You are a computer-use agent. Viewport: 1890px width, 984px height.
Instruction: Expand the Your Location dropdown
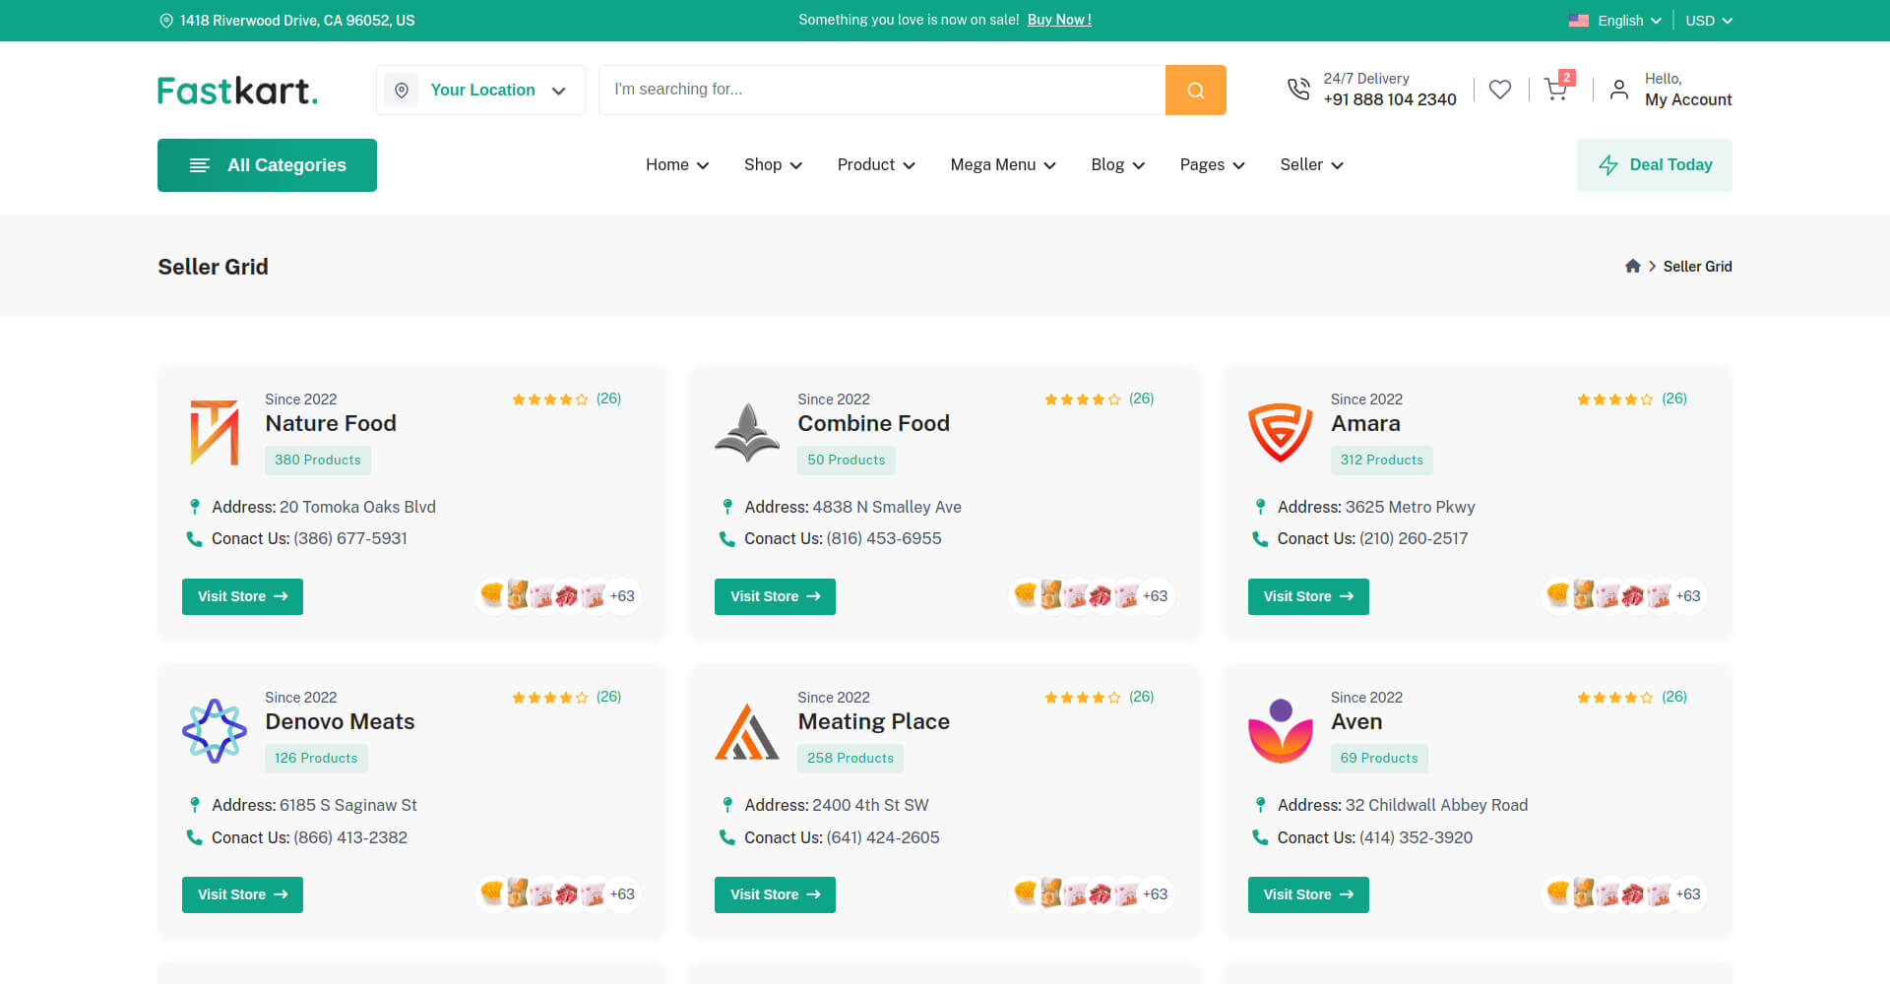point(480,91)
